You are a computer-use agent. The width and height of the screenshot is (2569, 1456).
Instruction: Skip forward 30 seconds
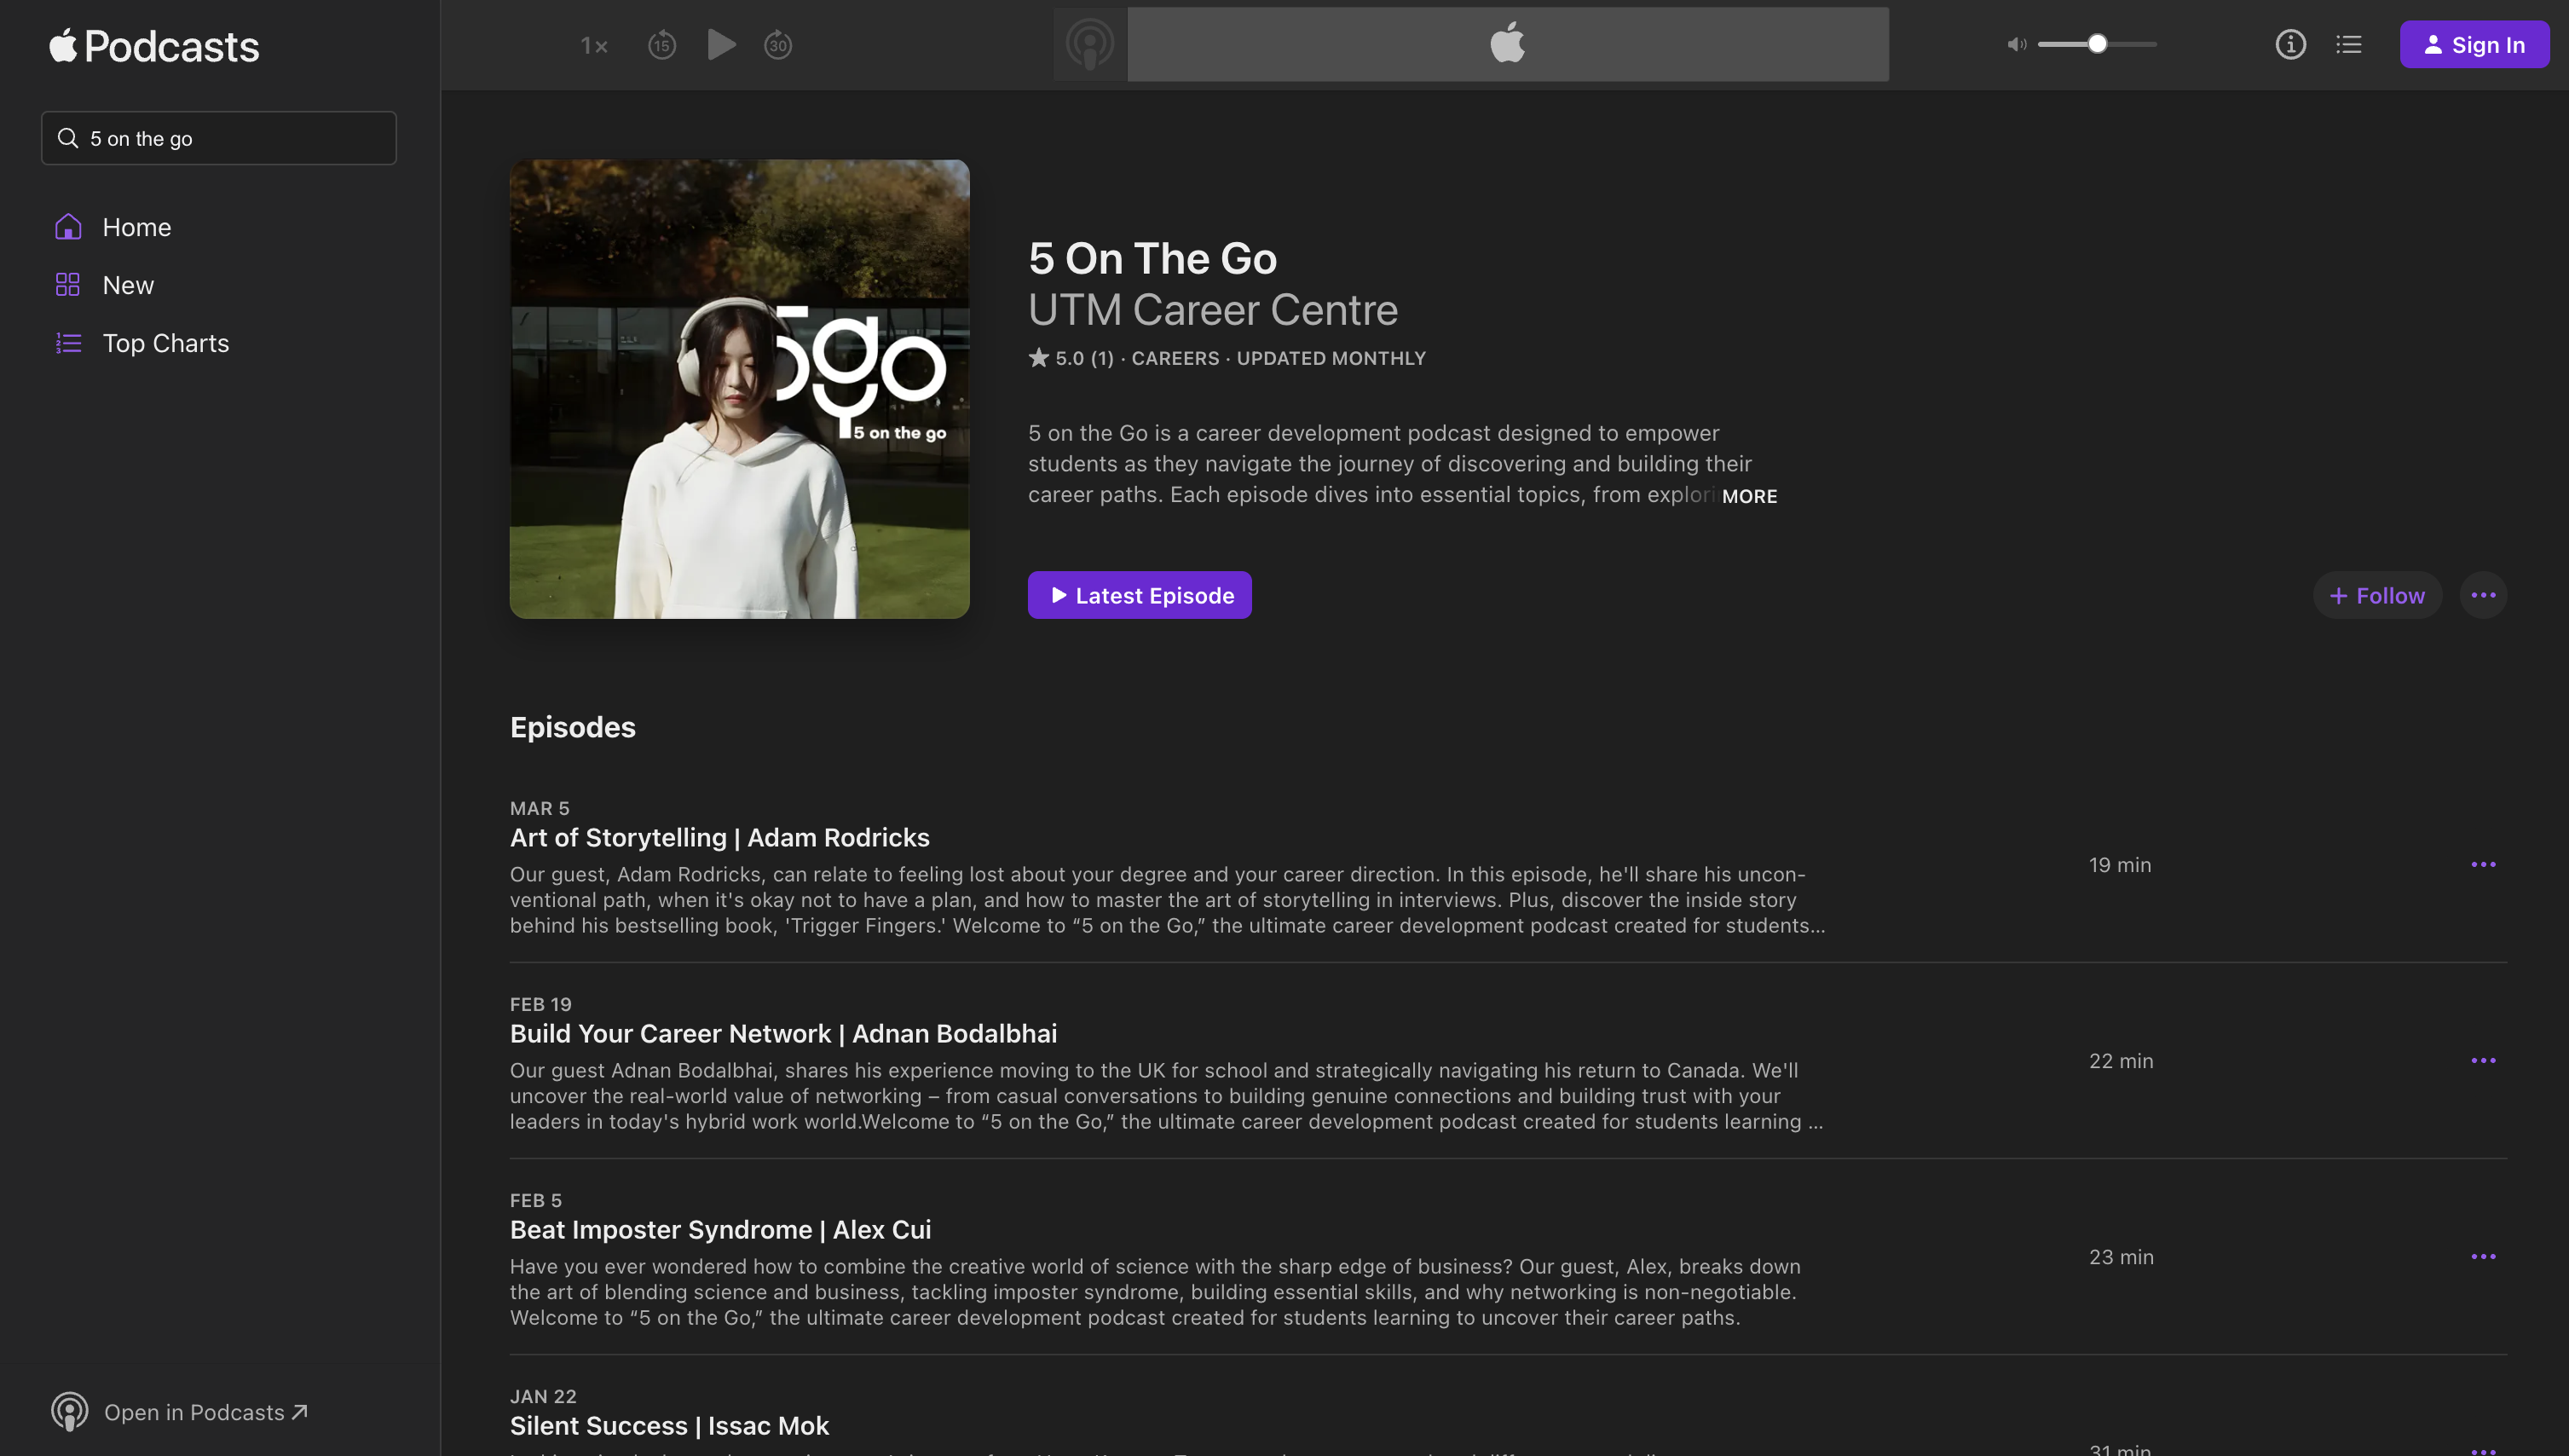point(777,45)
